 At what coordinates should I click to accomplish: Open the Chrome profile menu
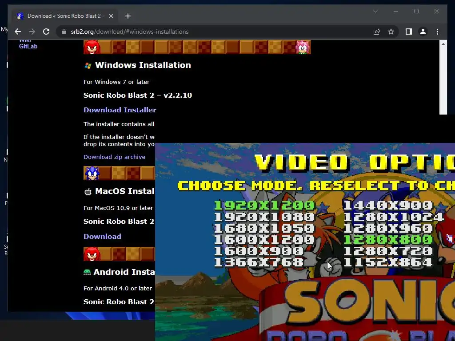click(423, 32)
